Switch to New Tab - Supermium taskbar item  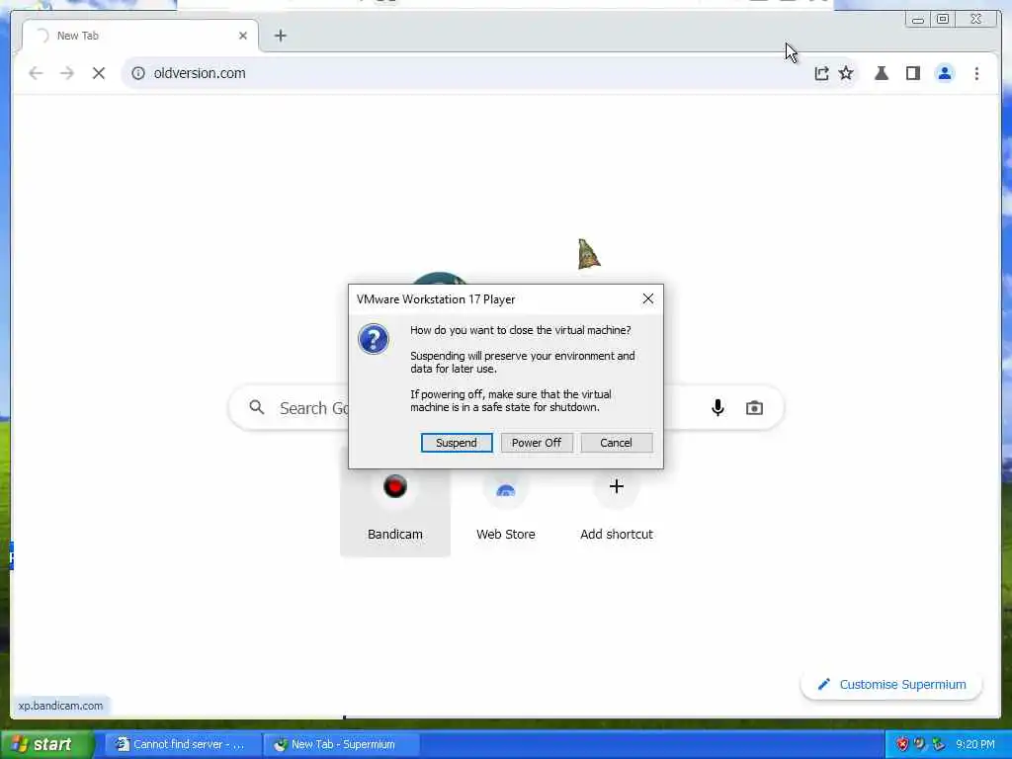pos(342,744)
